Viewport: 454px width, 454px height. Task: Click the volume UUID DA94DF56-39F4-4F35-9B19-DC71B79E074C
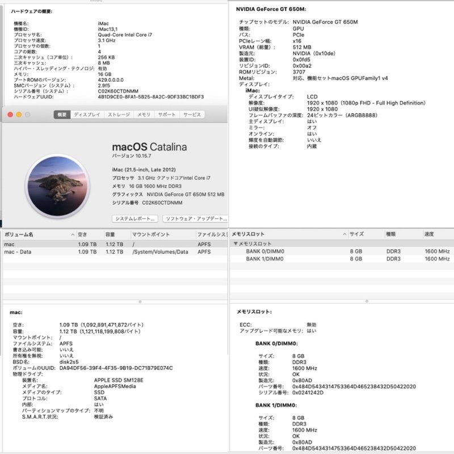tap(116, 368)
